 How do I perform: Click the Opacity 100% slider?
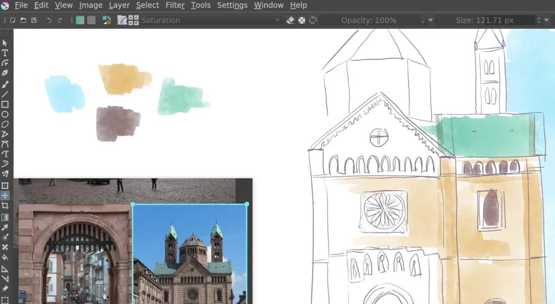(x=369, y=20)
